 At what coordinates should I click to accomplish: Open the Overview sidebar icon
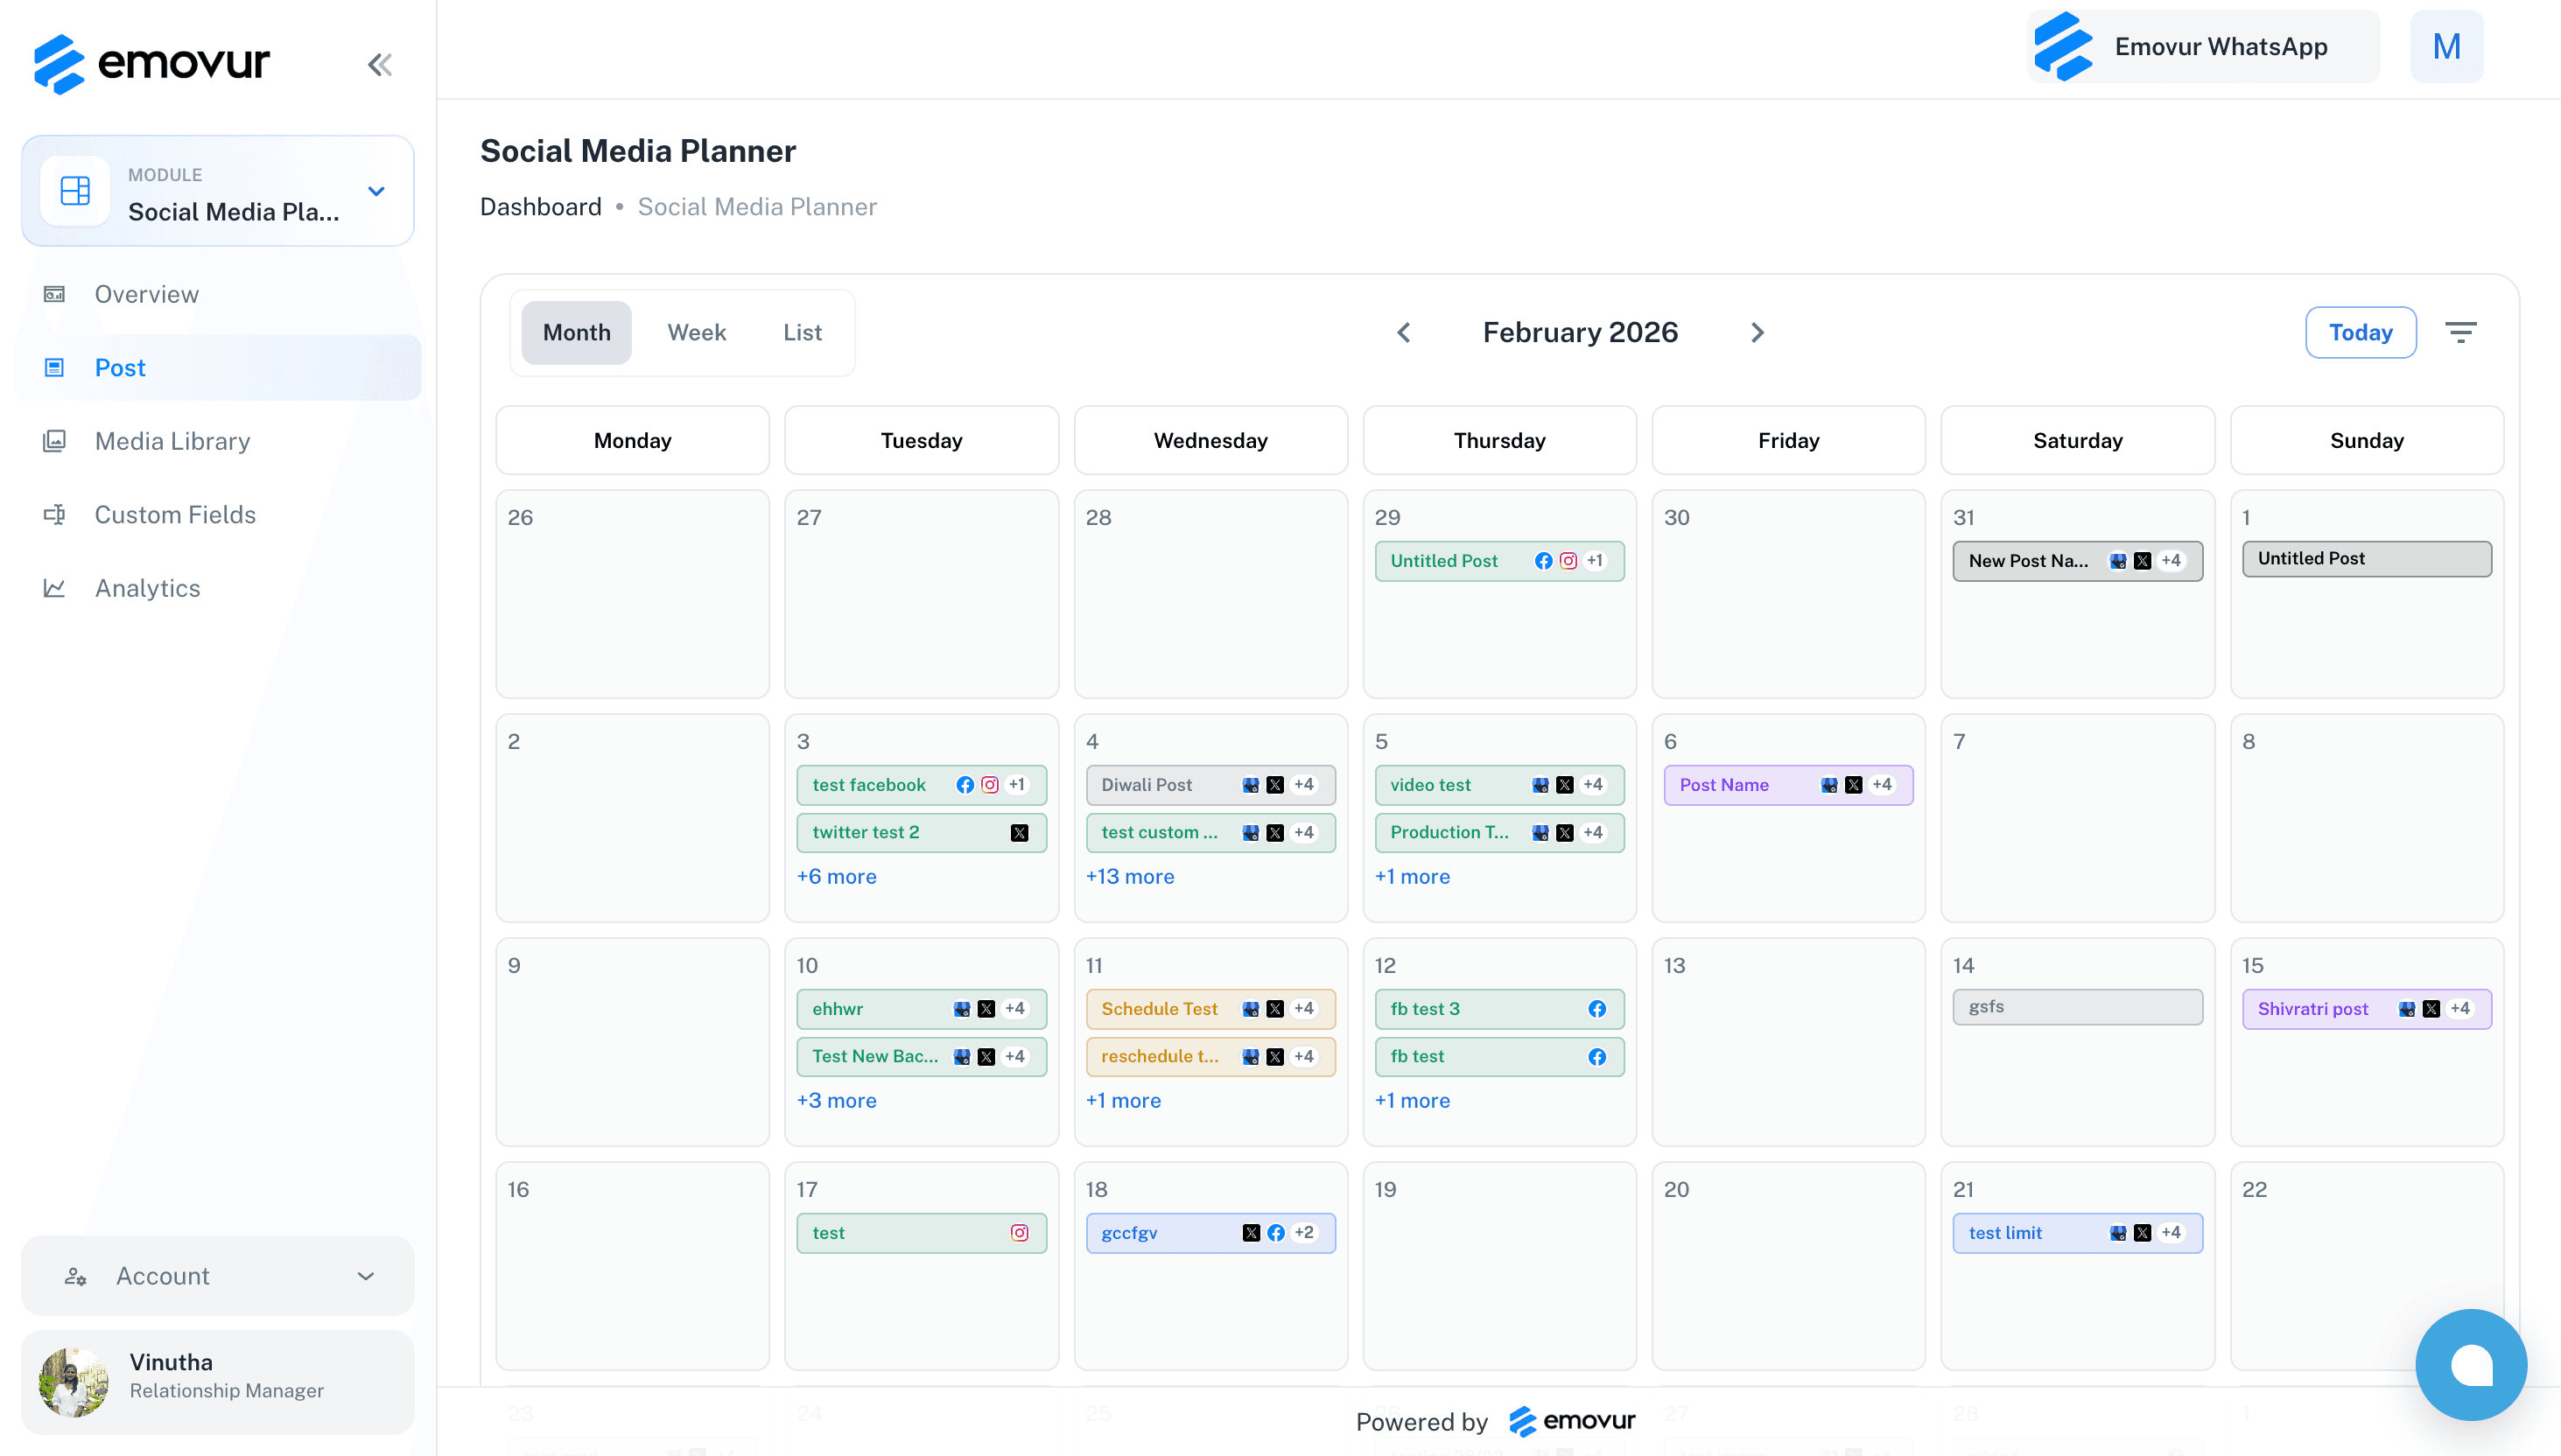[54, 294]
